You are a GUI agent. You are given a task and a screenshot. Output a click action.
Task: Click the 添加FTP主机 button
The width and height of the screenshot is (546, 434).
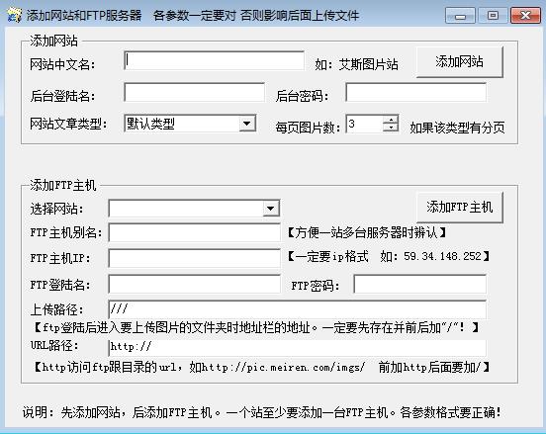click(x=460, y=207)
